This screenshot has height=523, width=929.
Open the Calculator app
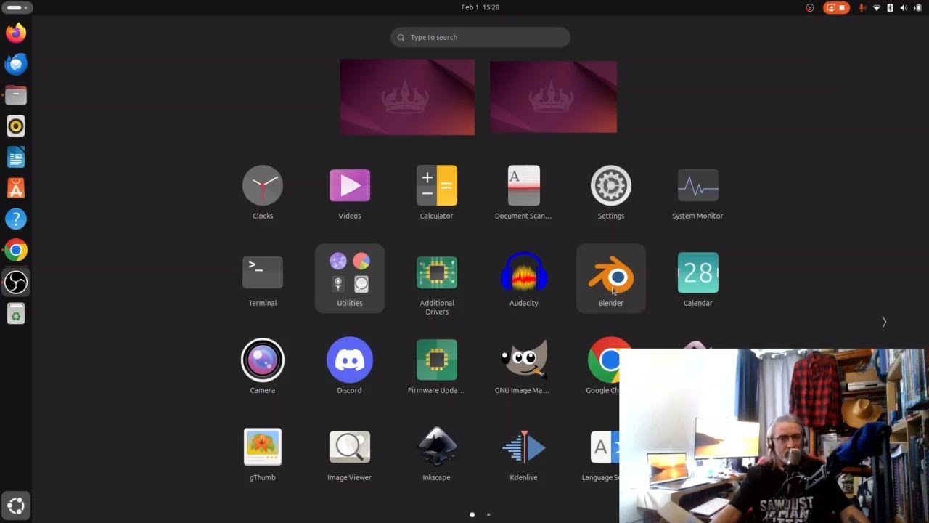tap(437, 186)
